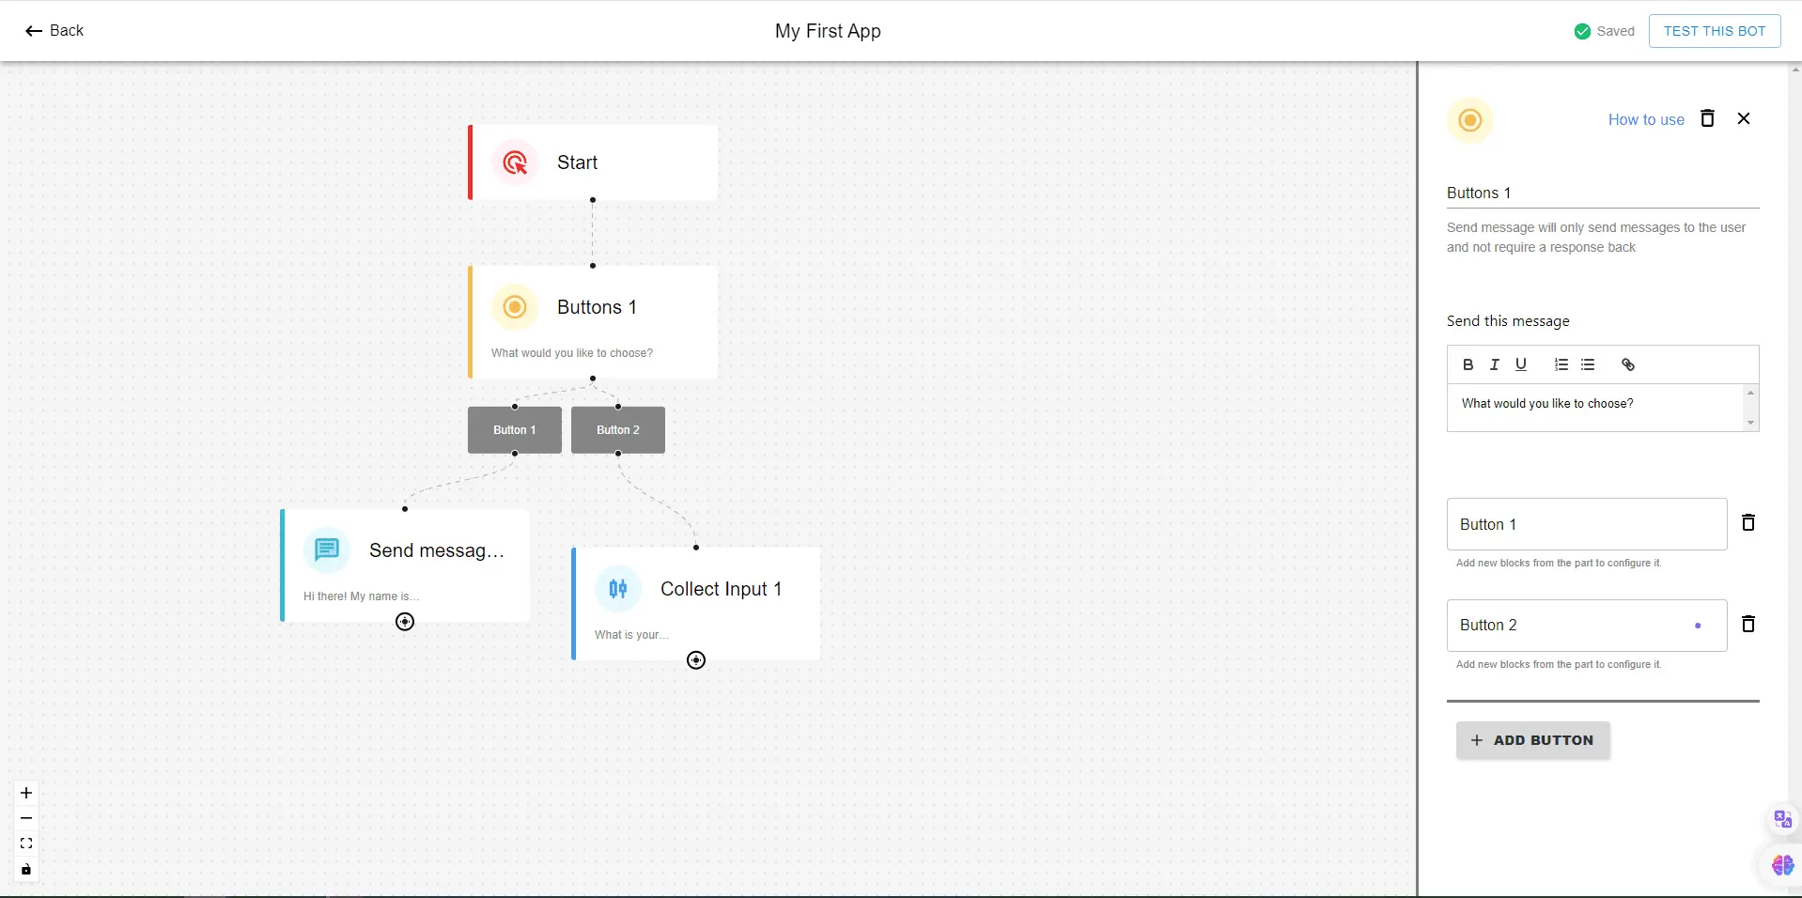Insert a bulleted list in message editor

1588,364
